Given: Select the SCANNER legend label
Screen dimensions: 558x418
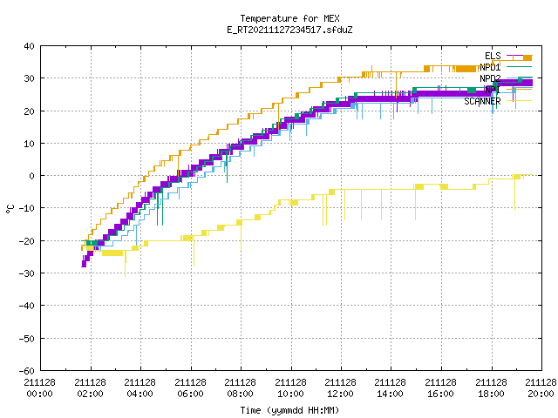Looking at the screenshot, I should tap(482, 101).
